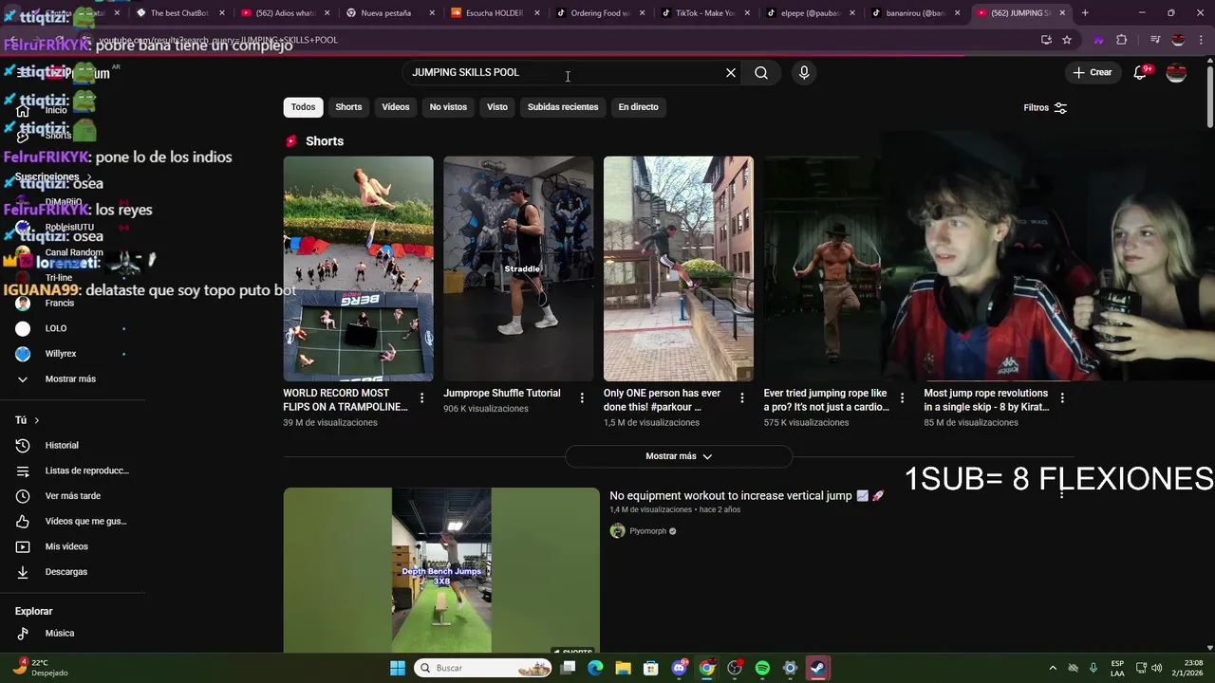
Task: Open options menu for 'Ever tried jumping rope' short
Action: click(x=903, y=398)
